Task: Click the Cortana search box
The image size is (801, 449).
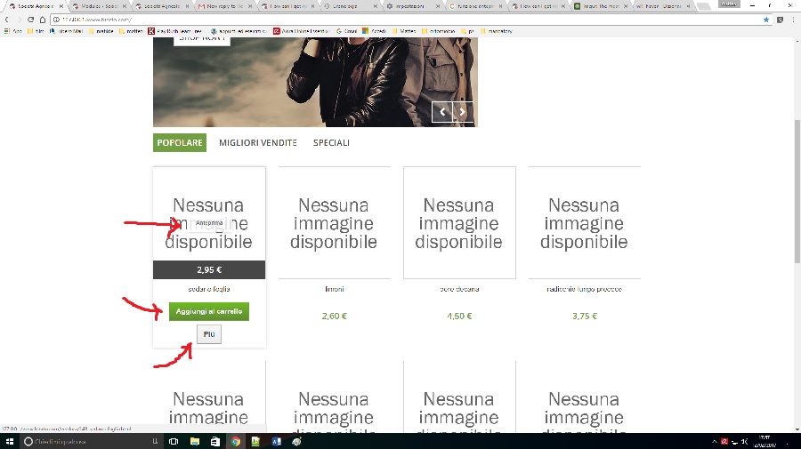Action: pos(91,441)
